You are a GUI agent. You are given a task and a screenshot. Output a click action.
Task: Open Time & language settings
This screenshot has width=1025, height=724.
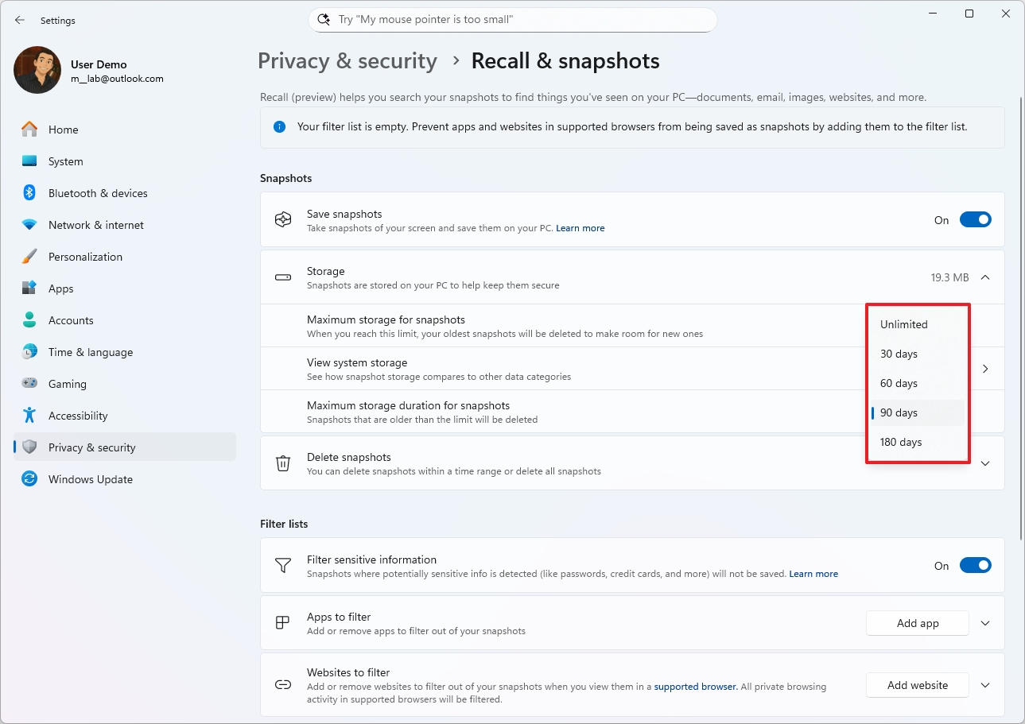coord(90,352)
